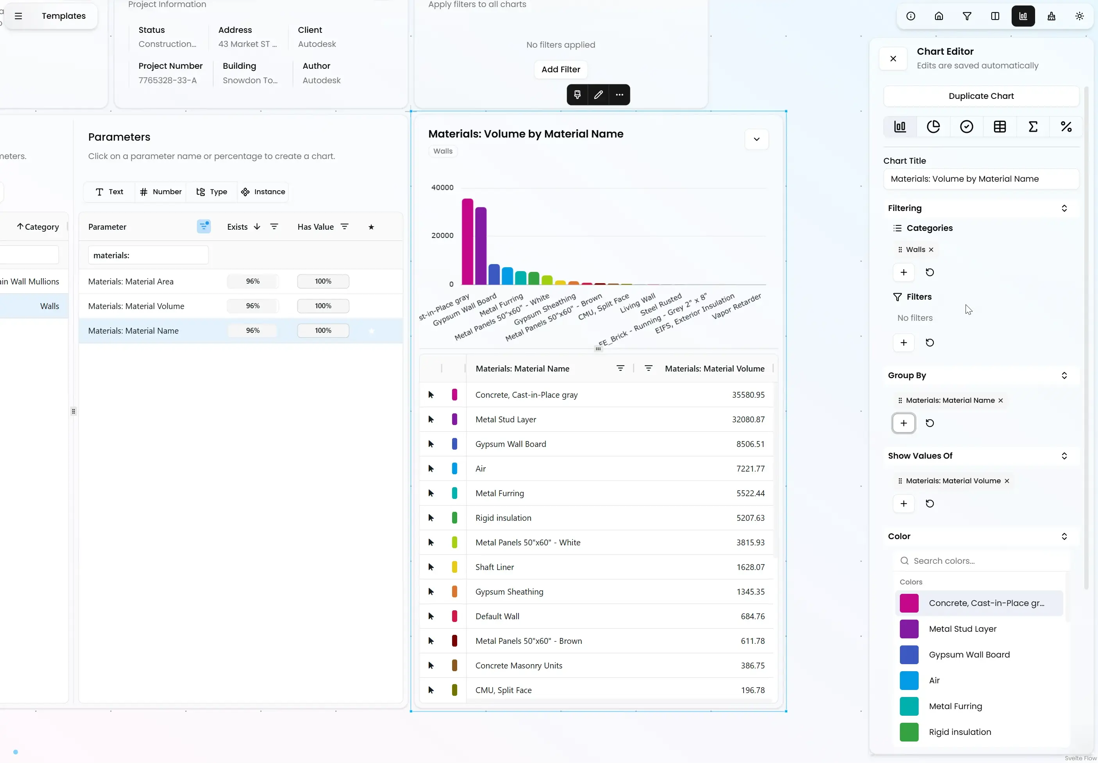Toggle the theme sun icon
The image size is (1098, 763).
pos(1079,16)
